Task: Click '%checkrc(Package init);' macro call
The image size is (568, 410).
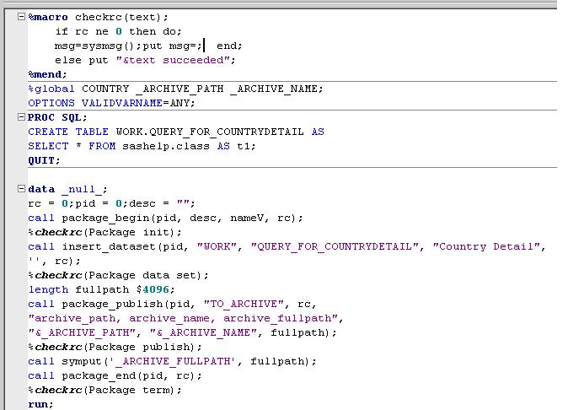Action: [x=105, y=232]
